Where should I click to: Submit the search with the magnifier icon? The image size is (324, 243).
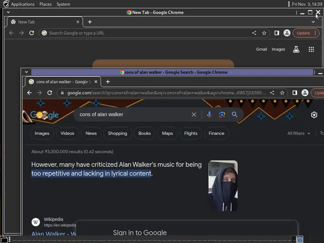pyautogui.click(x=234, y=115)
